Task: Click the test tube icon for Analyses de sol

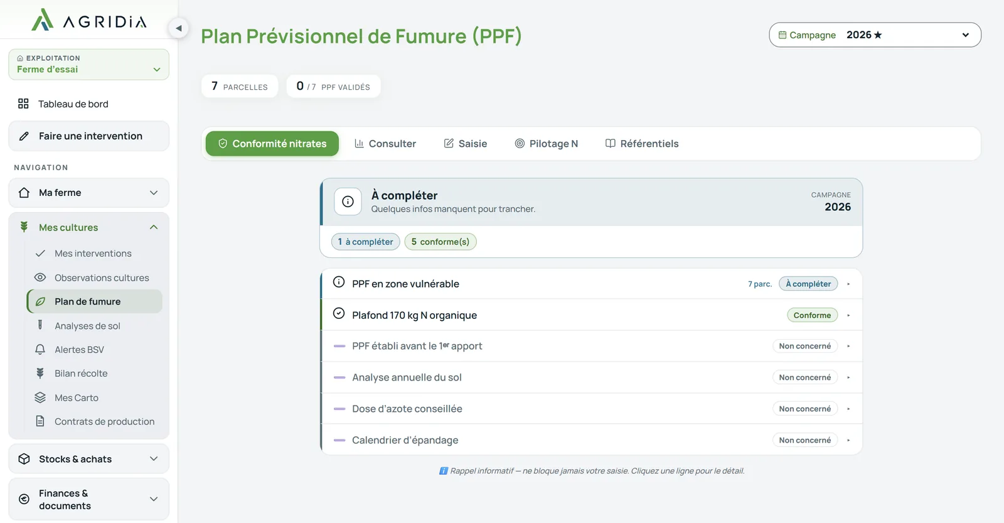Action: (40, 325)
